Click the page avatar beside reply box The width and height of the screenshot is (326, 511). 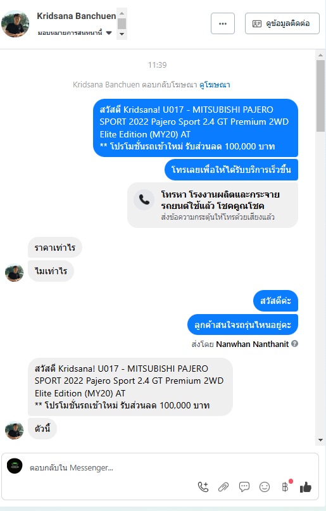(15, 466)
